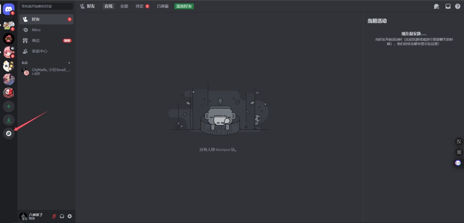Click the translate floating icon on right
This screenshot has width=464, height=223.
(x=459, y=141)
